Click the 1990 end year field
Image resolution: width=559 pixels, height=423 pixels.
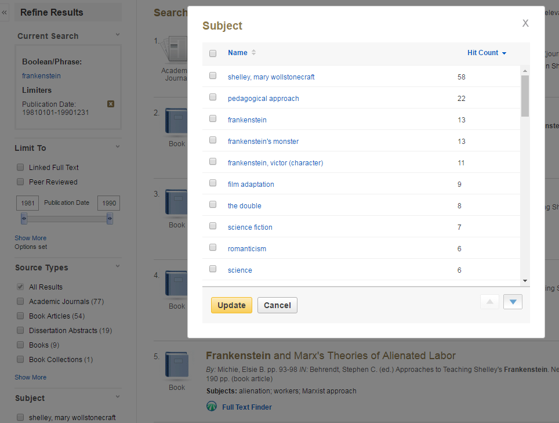(109, 203)
